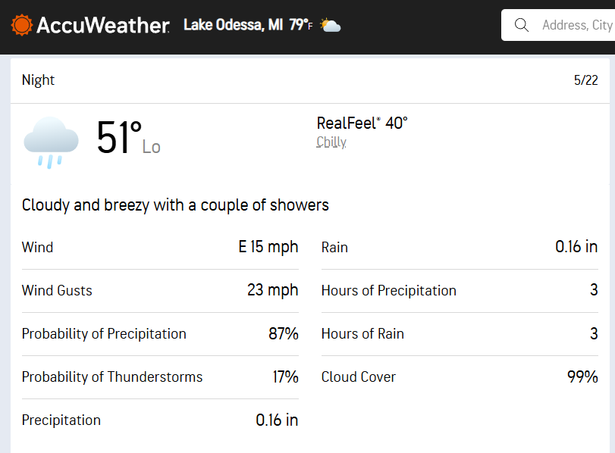Click the rain cloud forecast icon
615x453 pixels.
click(x=51, y=142)
